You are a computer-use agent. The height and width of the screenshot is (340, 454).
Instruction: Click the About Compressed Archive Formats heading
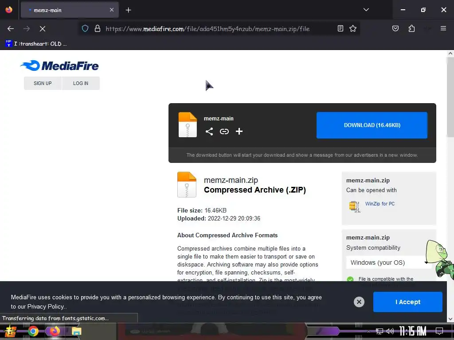(x=227, y=236)
